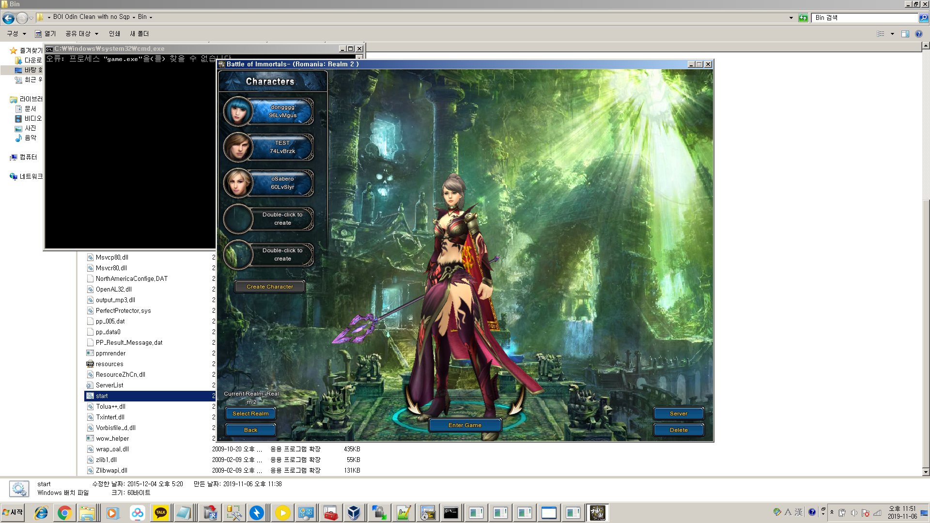Click the Create Character button

click(270, 287)
